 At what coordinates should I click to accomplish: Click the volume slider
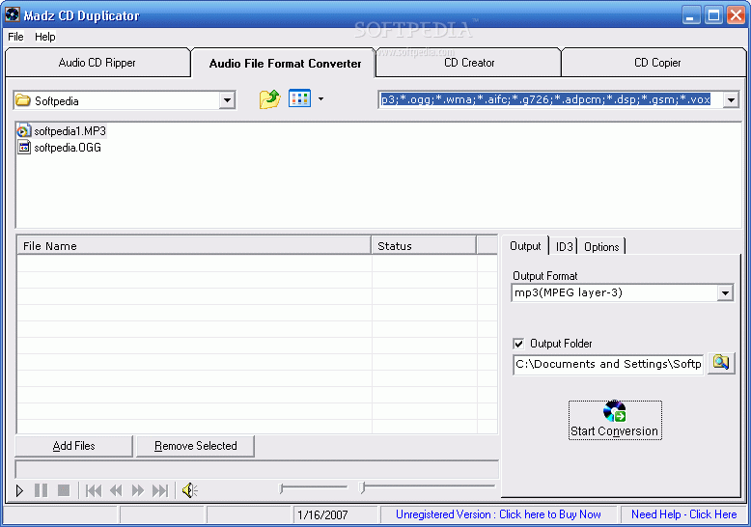(313, 487)
